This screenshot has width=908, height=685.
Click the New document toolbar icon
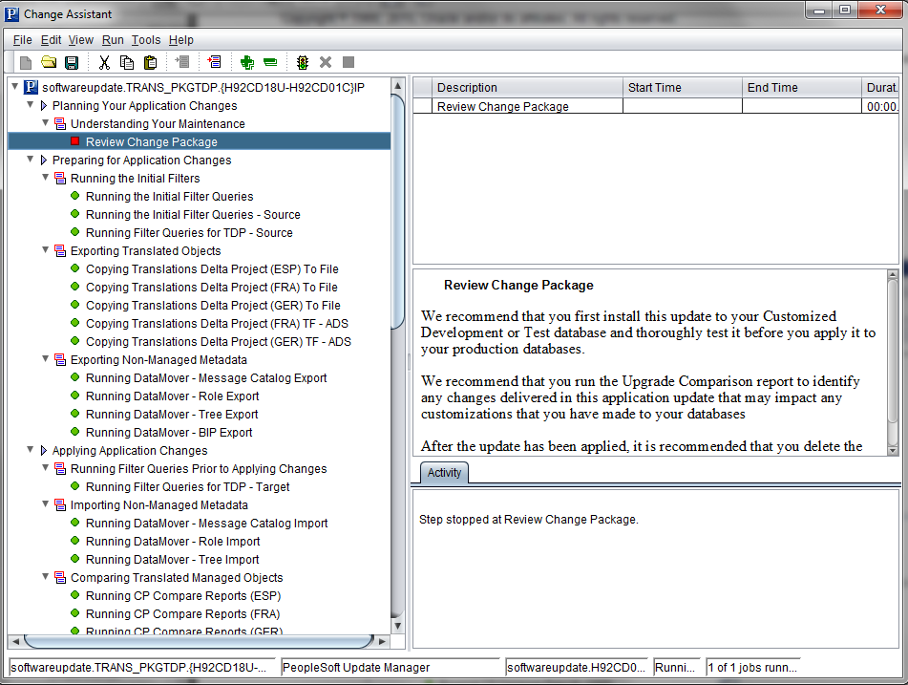click(x=26, y=63)
